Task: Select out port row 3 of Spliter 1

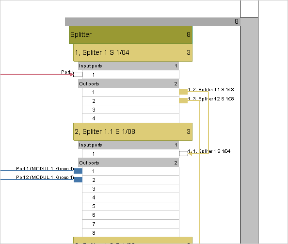Action: [130, 110]
